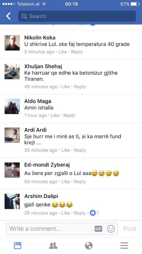Like Aldo Maga's comment
142x254 pixels.
pyautogui.click(x=55, y=115)
